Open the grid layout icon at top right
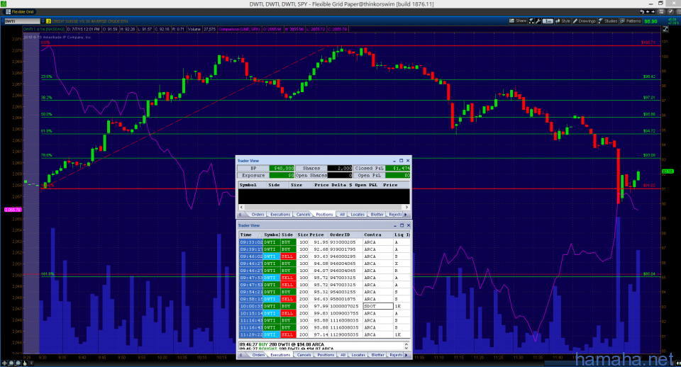 pos(661,12)
